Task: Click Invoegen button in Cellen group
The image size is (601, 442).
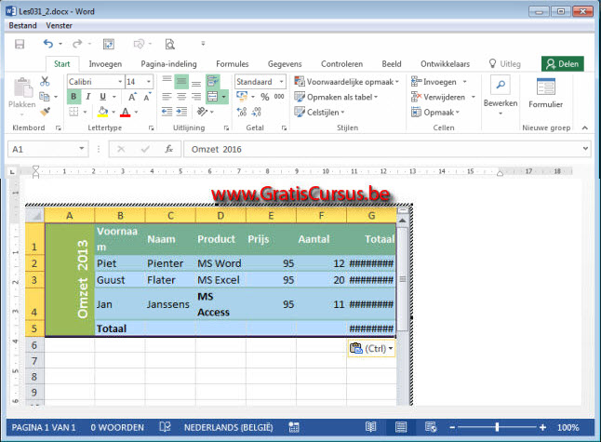Action: [x=439, y=82]
